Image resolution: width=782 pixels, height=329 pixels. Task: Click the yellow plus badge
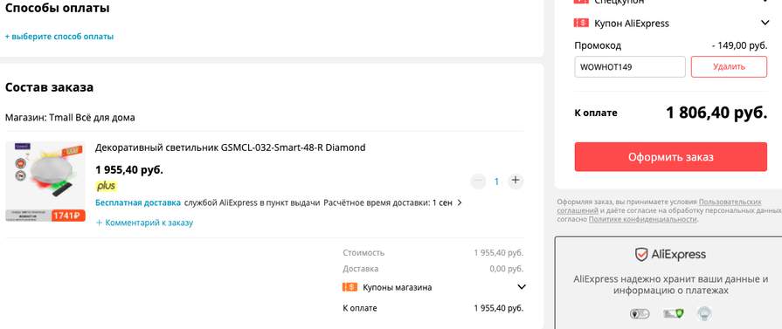pos(107,187)
